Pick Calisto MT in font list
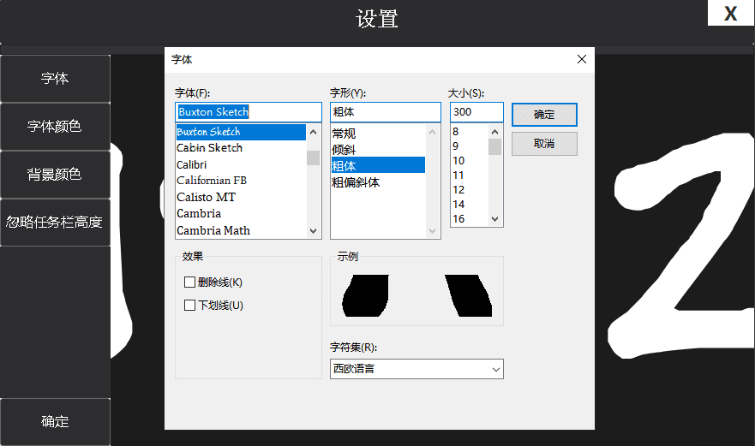The width and height of the screenshot is (755, 446). click(206, 197)
